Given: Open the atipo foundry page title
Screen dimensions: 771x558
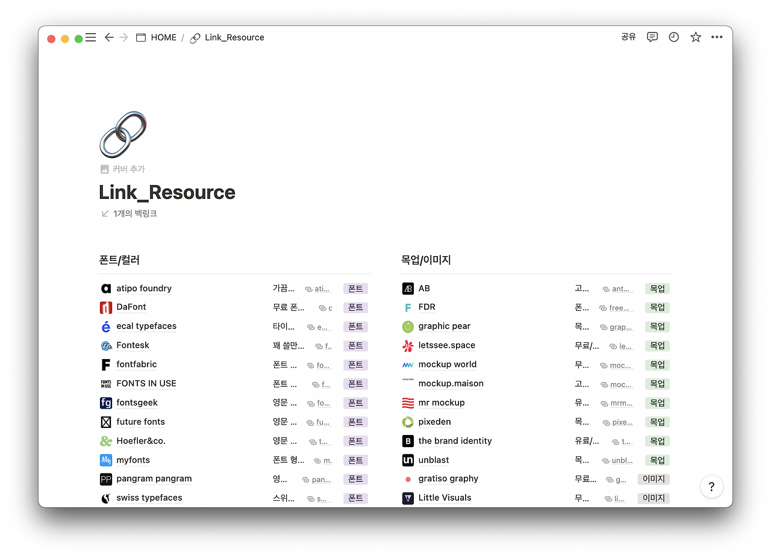Looking at the screenshot, I should point(144,289).
